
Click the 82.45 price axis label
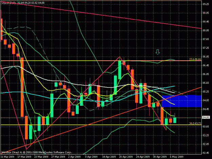(x=206, y=153)
